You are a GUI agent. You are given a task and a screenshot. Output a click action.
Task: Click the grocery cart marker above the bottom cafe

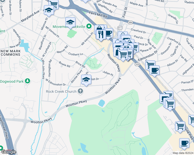pyautogui.click(x=180, y=127)
